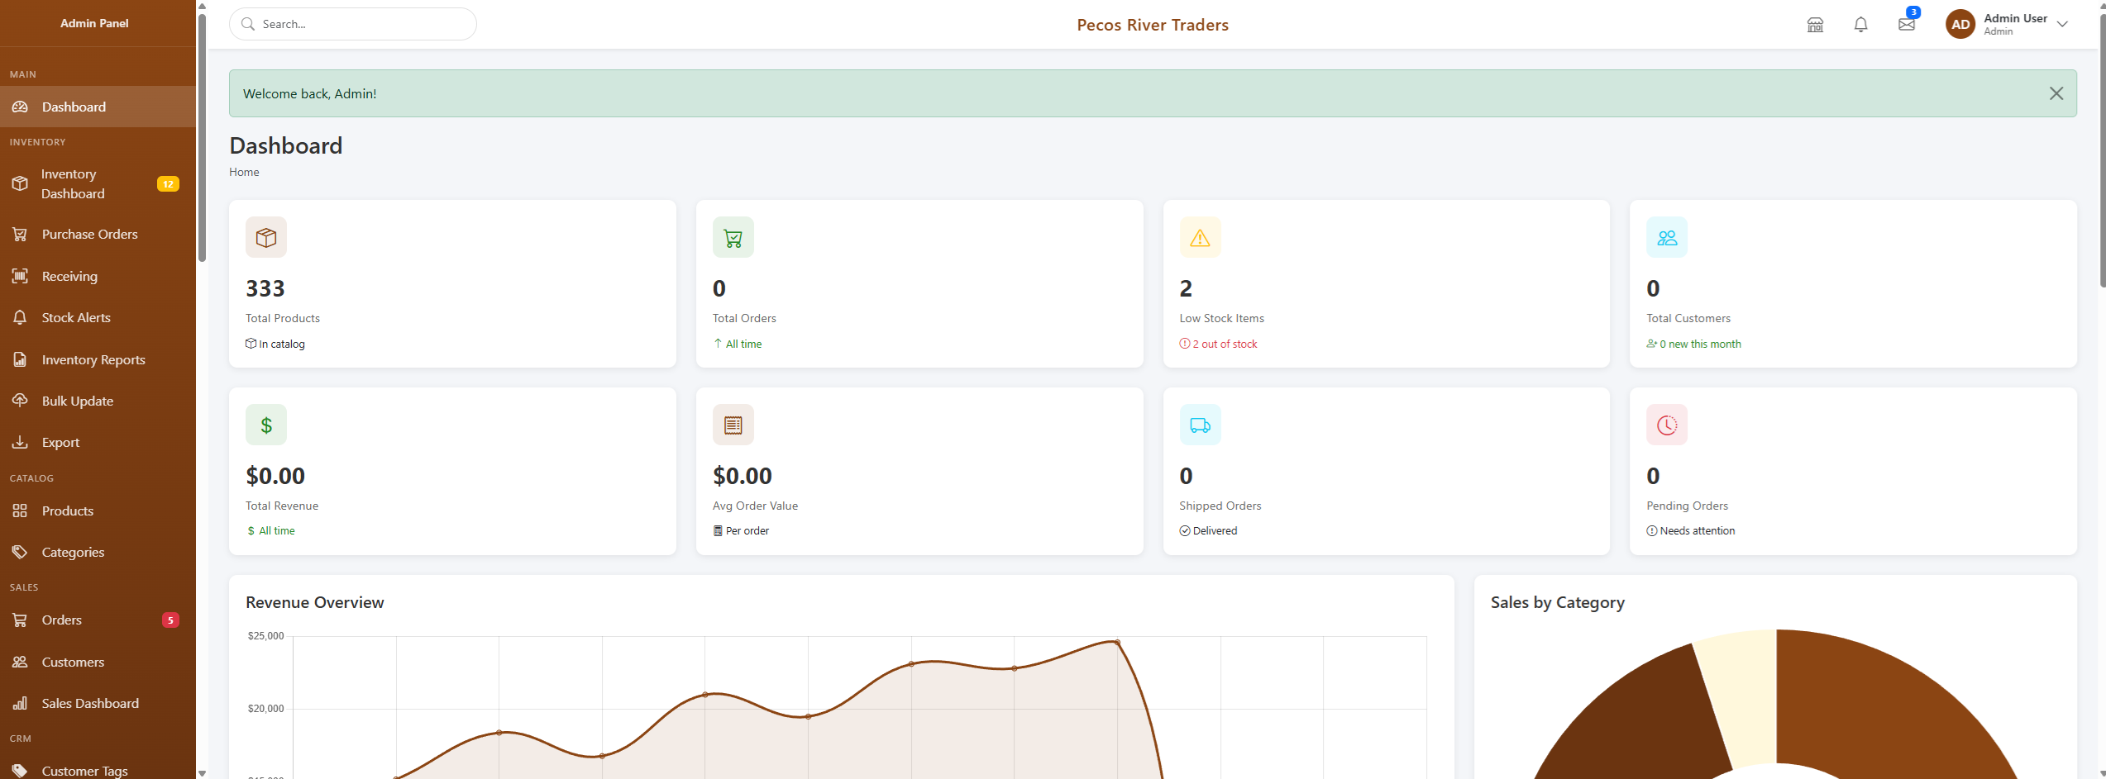The image size is (2106, 779).
Task: Open the Orders menu showing badge 5
Action: [x=21, y=620]
